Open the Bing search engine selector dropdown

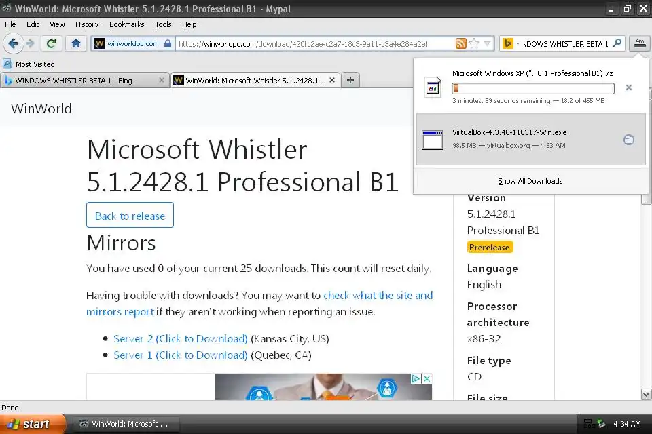point(511,43)
